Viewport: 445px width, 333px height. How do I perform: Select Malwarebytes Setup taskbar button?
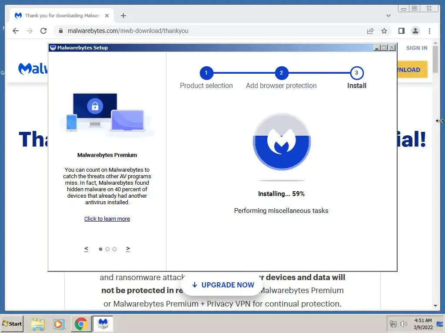103,324
